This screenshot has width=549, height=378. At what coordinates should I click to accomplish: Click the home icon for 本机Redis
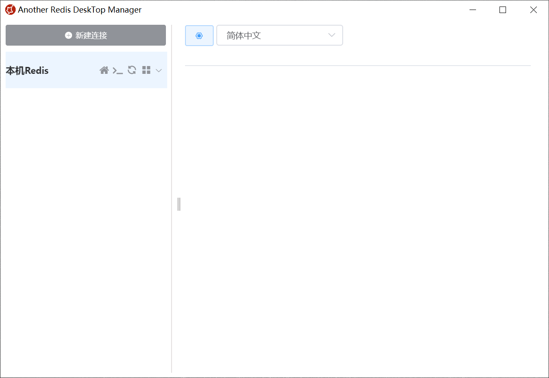[x=104, y=70]
